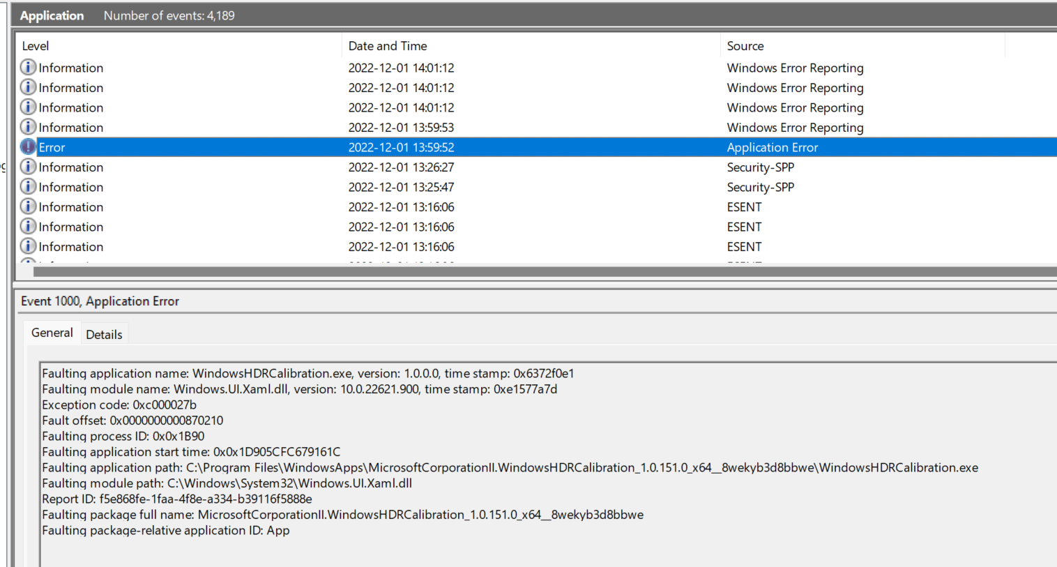Select the Security-SPP event at 13:26:27
Image resolution: width=1057 pixels, height=567 pixels.
[x=760, y=167]
